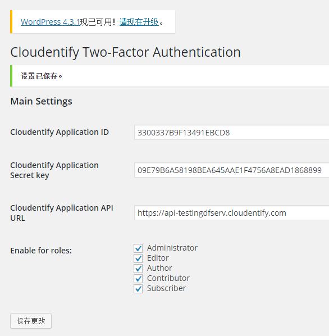This screenshot has height=336, width=329.
Task: Uncheck the Administrator role checkbox
Action: pos(138,248)
